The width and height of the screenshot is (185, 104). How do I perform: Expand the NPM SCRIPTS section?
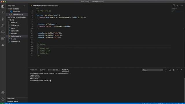click(7, 101)
